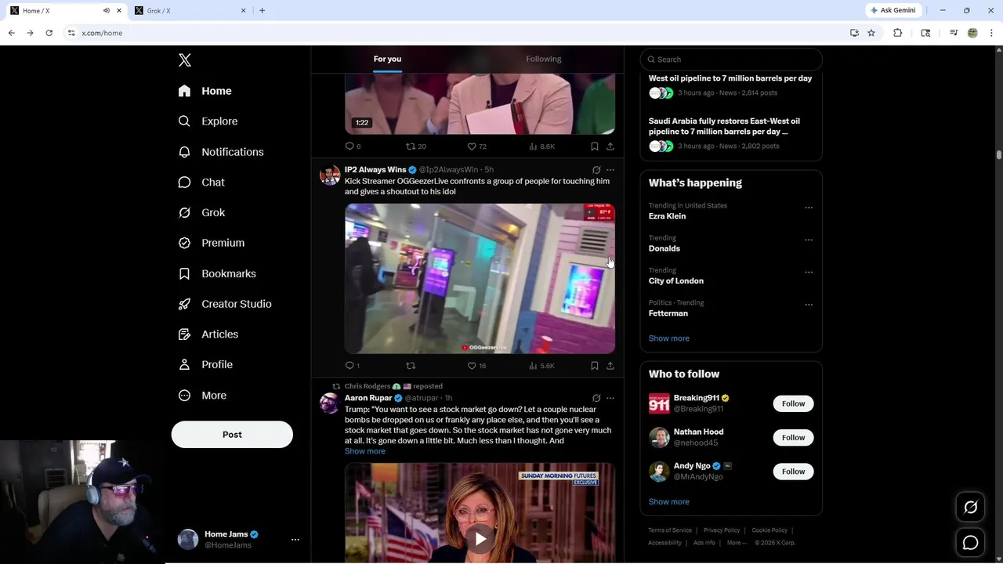Like the IP2 Always Wins post
This screenshot has height=564, width=1003.
(476, 366)
